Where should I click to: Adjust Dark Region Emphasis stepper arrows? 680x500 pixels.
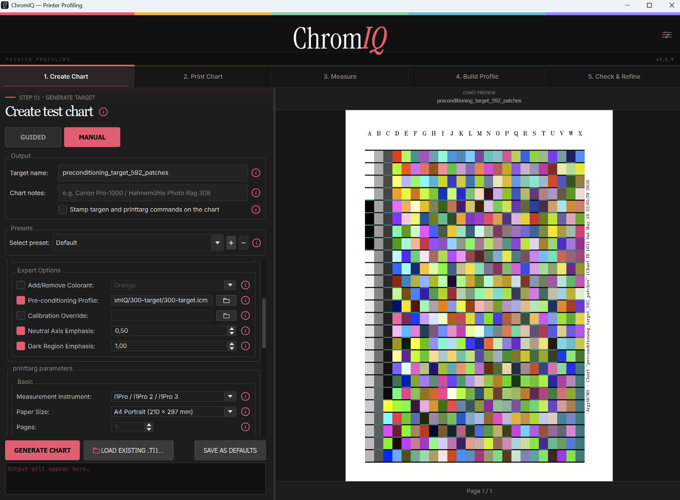(231, 346)
